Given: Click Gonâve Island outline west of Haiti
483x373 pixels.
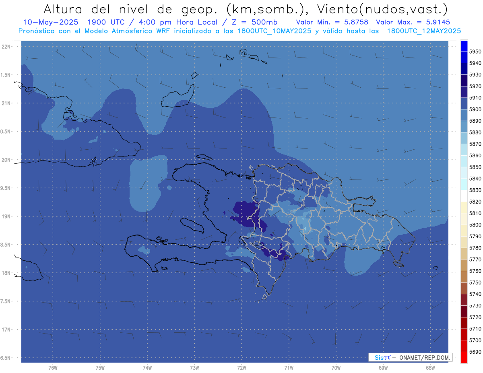Looking at the screenshot, I should click(x=192, y=225).
